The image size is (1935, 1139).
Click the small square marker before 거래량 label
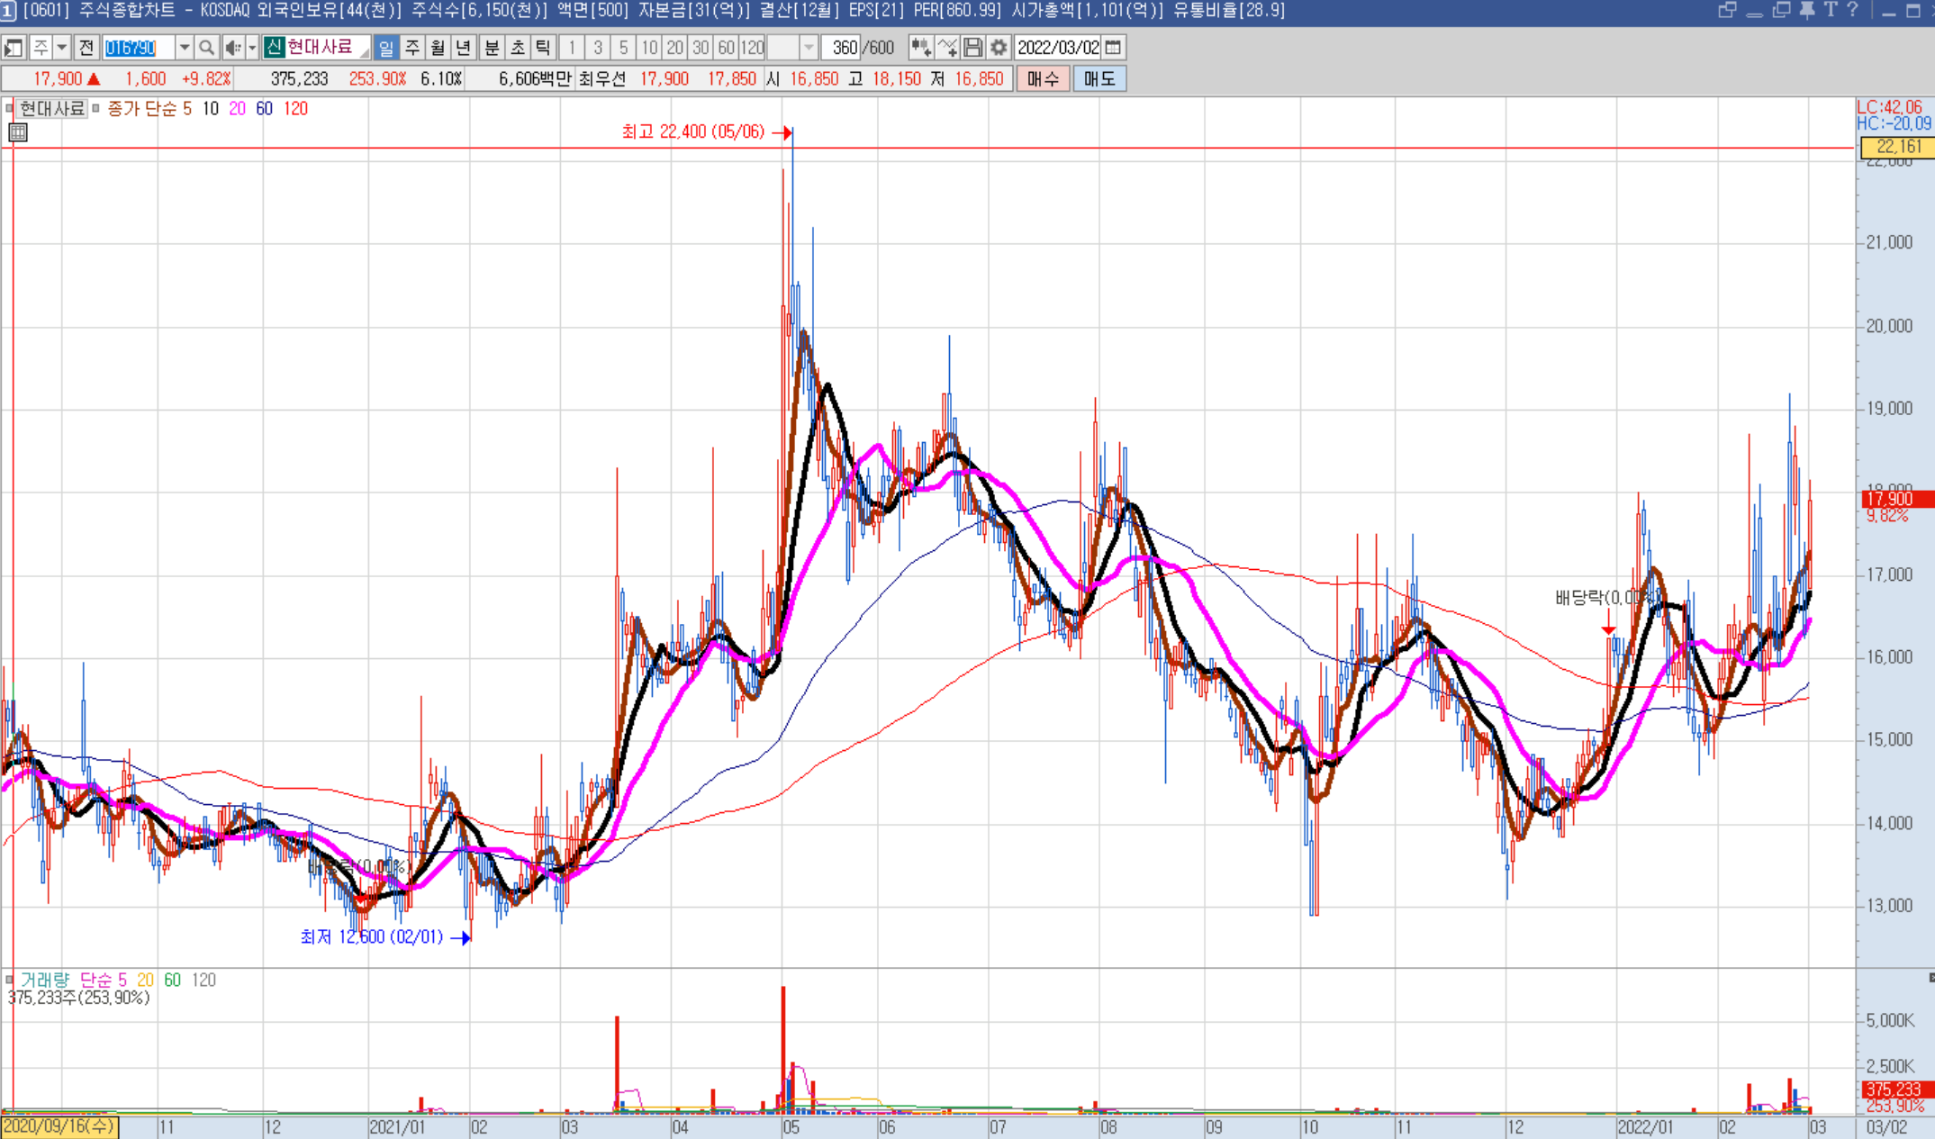click(x=10, y=980)
